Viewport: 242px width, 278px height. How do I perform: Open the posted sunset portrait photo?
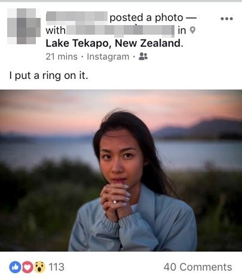121,170
